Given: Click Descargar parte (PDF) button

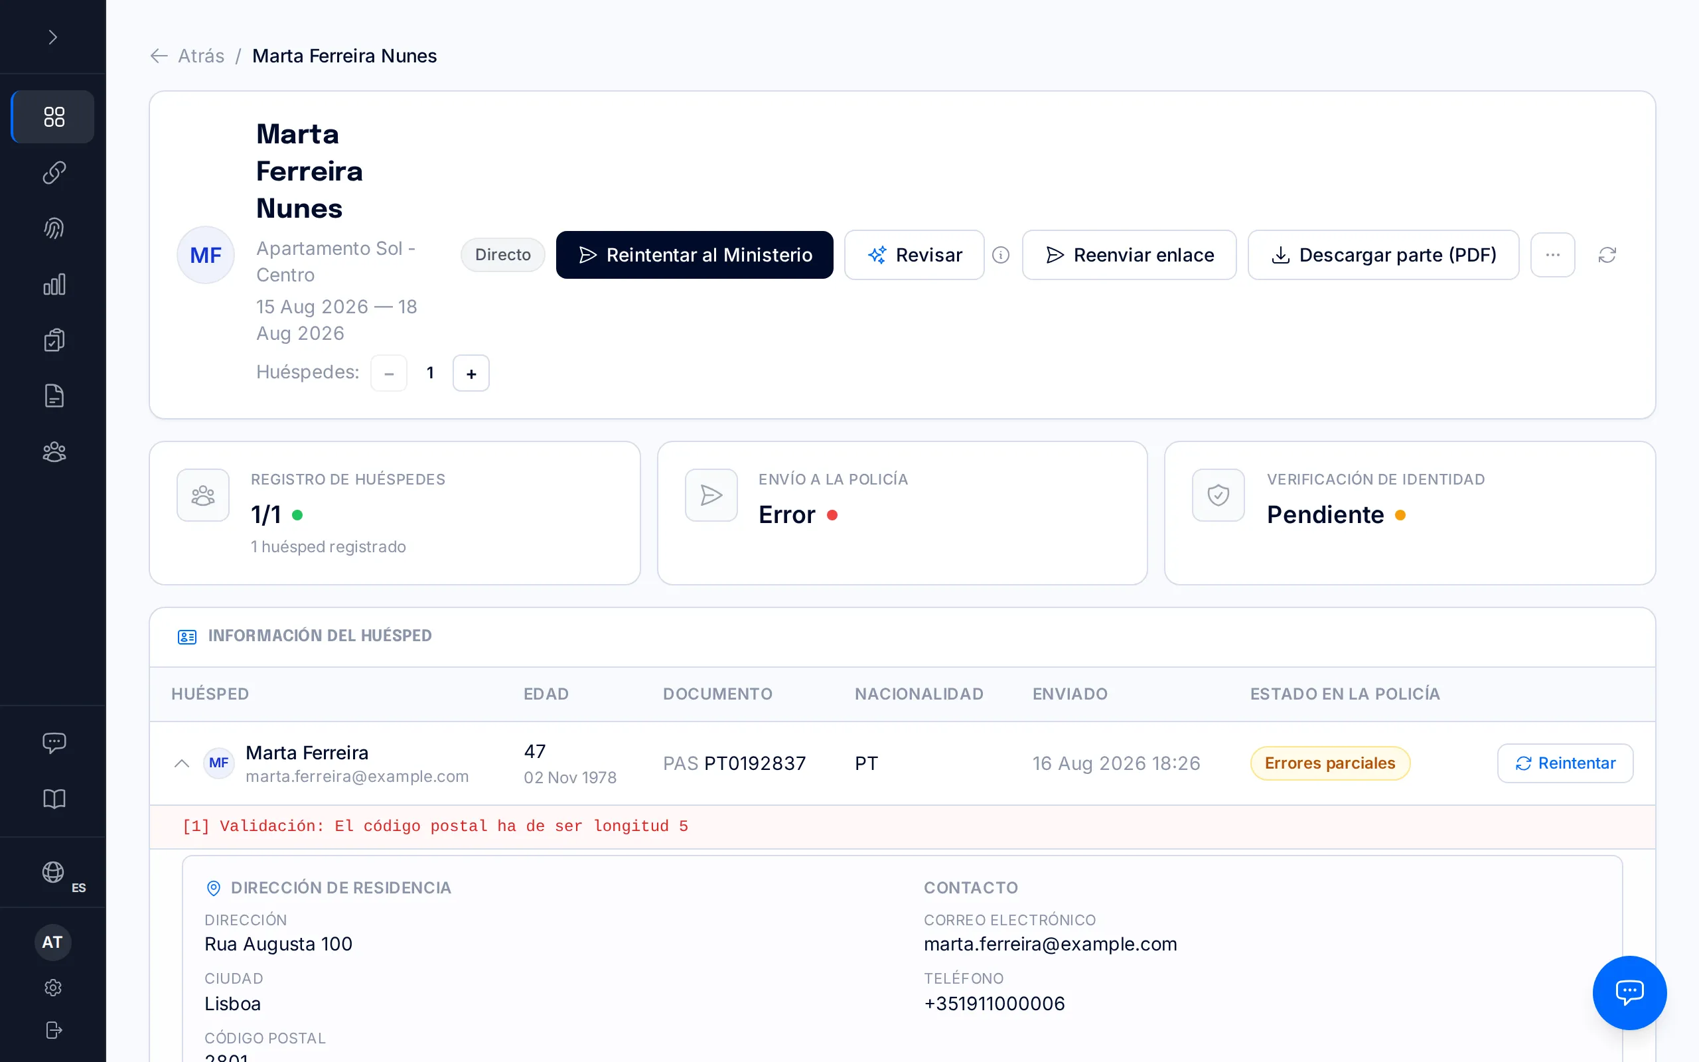Looking at the screenshot, I should click(x=1383, y=255).
